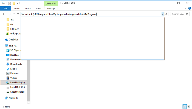Open OneDrive in the navigation pane
The image size is (192, 109).
pos(14,40)
